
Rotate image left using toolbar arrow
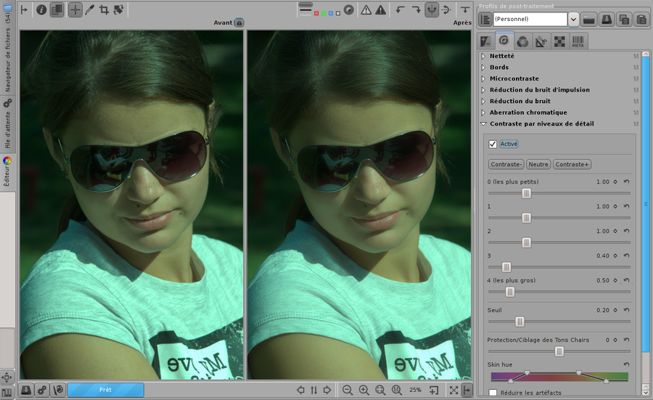[400, 9]
